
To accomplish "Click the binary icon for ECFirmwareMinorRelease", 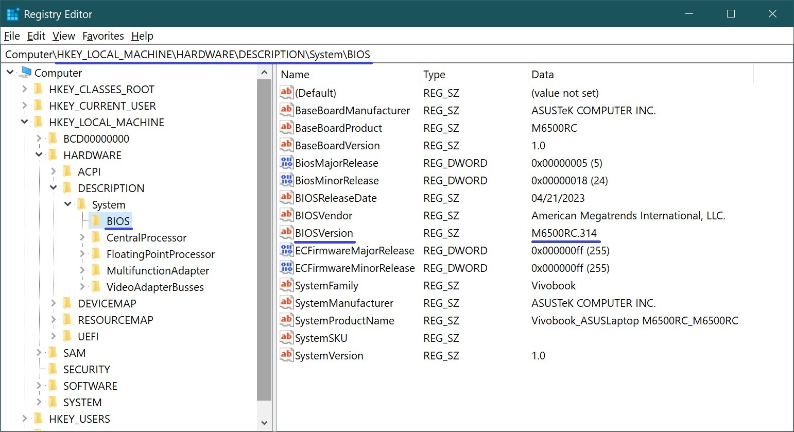I will point(286,268).
